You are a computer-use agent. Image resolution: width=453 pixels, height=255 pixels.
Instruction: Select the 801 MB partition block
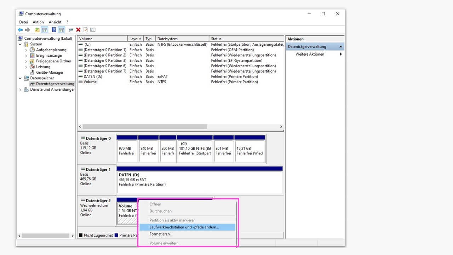pyautogui.click(x=223, y=149)
